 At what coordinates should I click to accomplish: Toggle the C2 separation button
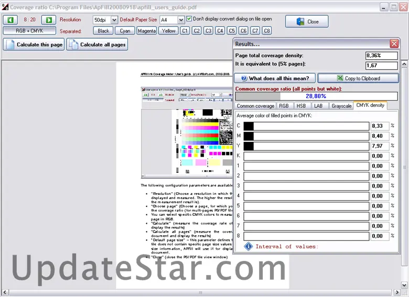pos(197,31)
